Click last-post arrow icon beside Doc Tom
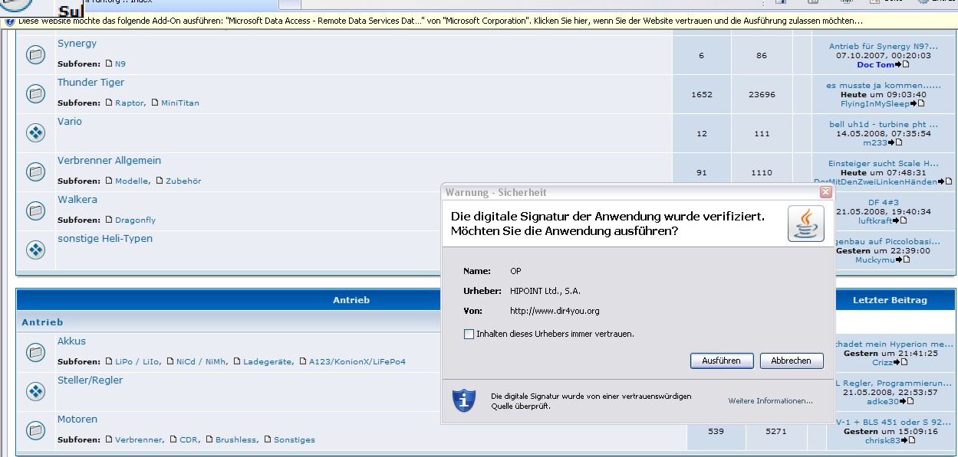 click(x=902, y=65)
